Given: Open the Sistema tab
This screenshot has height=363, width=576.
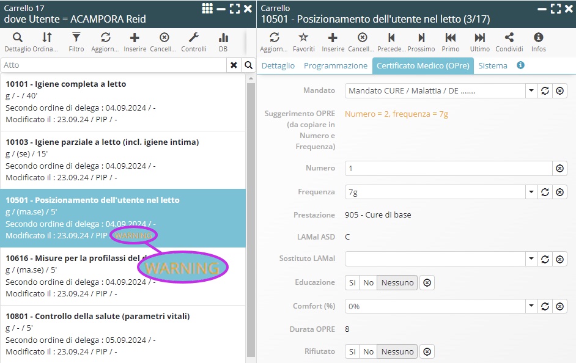Looking at the screenshot, I should (492, 65).
